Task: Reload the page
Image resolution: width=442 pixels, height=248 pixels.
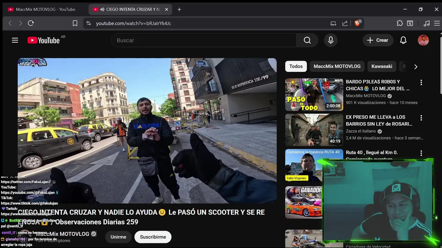Action: (x=31, y=23)
